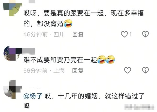
Task: Tap the first laughing emoji after 在一起
Action: coord(102,59)
